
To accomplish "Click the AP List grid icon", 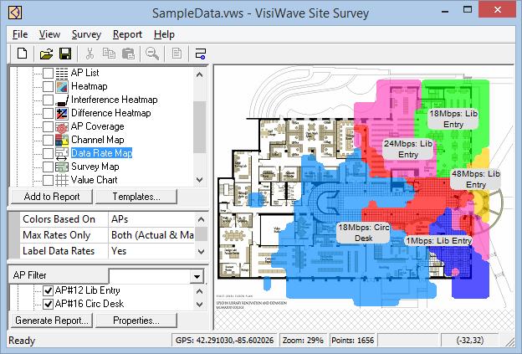I will (62, 73).
